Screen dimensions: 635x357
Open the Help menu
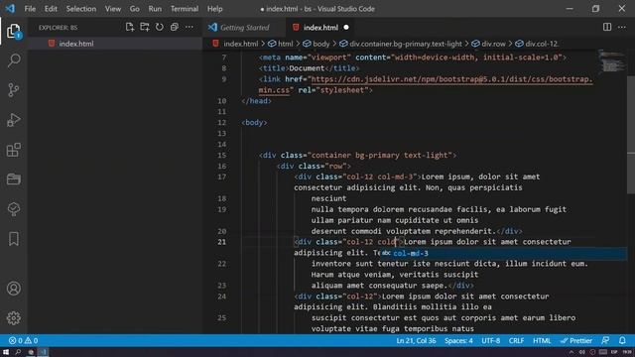tap(215, 9)
